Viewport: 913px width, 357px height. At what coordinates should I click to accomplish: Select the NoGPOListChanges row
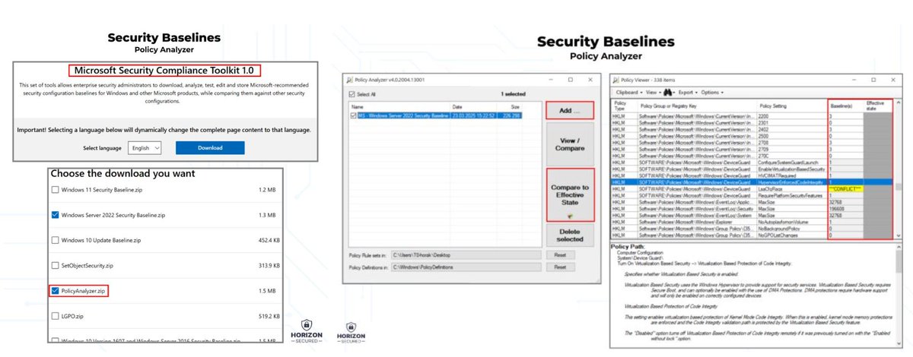point(753,234)
